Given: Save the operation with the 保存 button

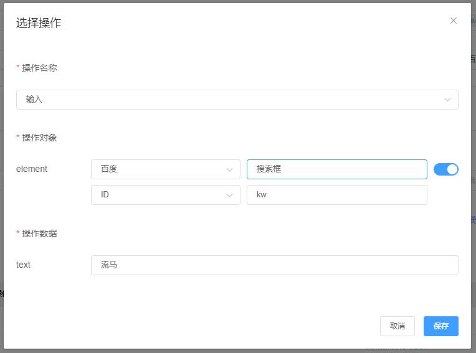Looking at the screenshot, I should tap(440, 326).
